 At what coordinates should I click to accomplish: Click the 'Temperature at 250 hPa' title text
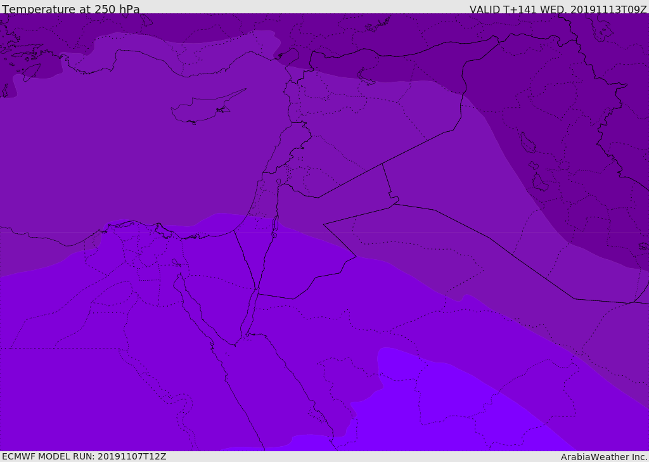point(71,9)
